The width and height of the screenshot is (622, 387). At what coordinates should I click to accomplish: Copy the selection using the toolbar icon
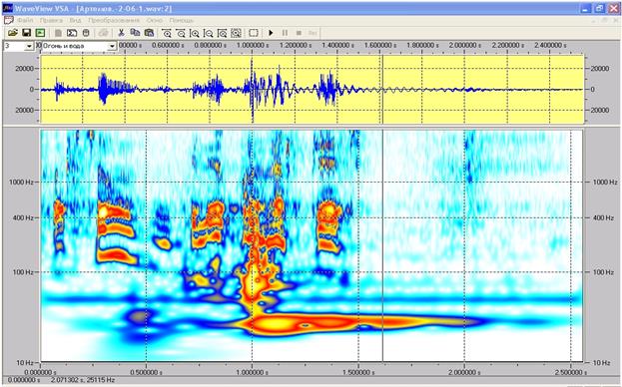135,33
